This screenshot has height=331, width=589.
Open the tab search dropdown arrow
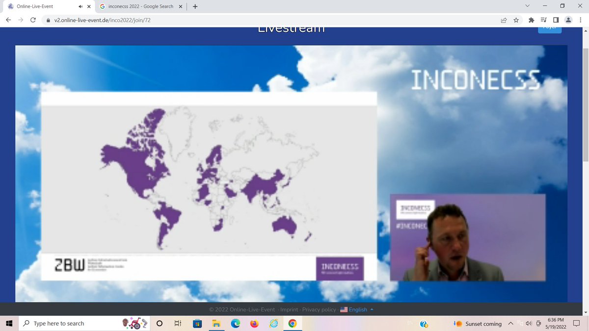527,6
